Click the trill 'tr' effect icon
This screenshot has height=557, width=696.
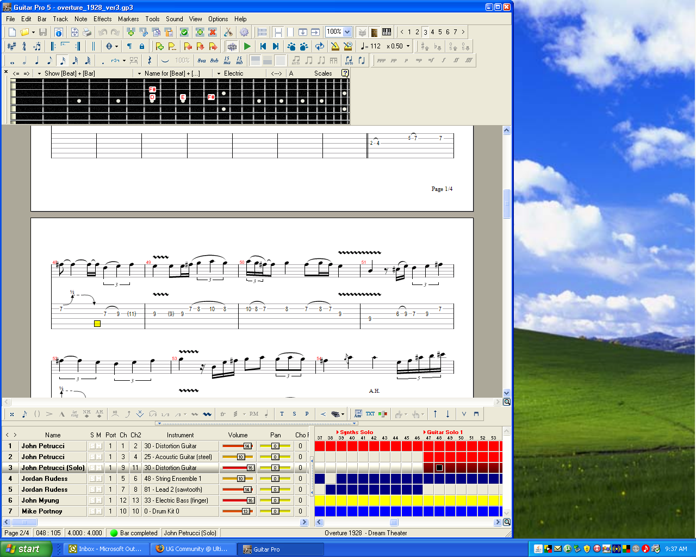[x=223, y=414]
